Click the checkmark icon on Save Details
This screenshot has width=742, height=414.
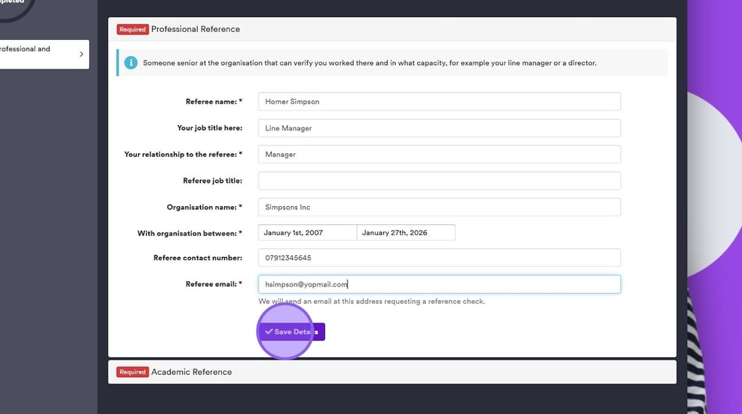click(269, 332)
